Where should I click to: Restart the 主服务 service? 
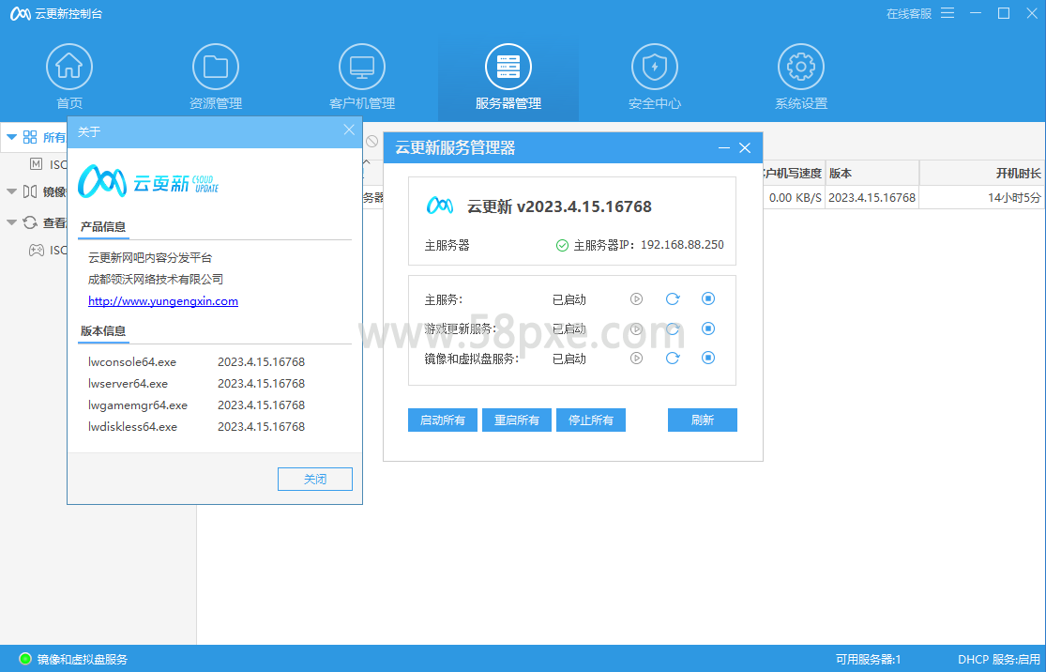[x=673, y=299]
